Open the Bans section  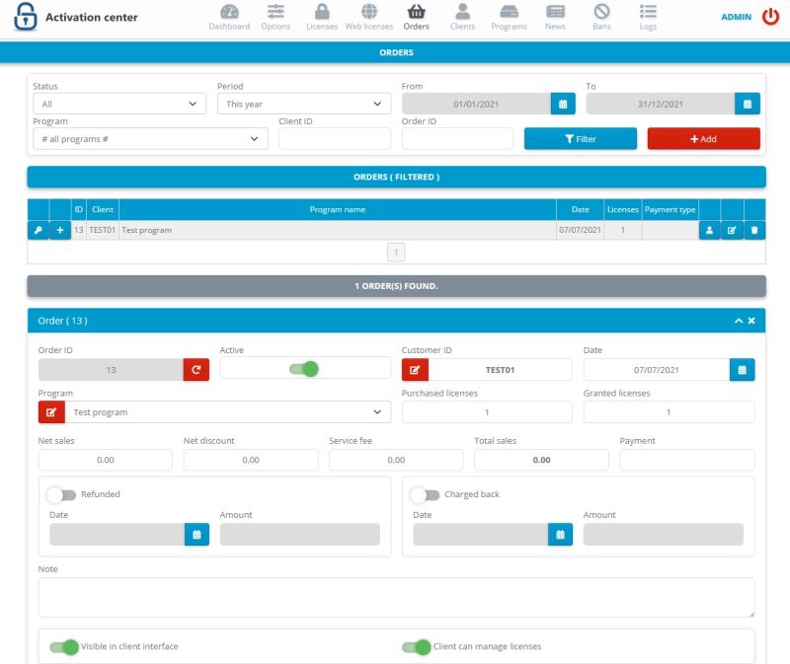coord(601,17)
